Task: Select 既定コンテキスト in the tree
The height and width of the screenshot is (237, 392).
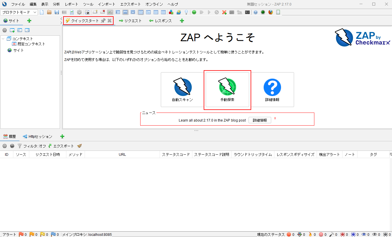Action: point(28,44)
